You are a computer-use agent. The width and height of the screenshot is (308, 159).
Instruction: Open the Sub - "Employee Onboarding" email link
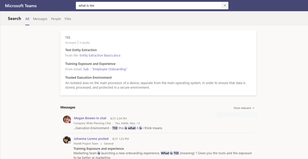point(105,69)
